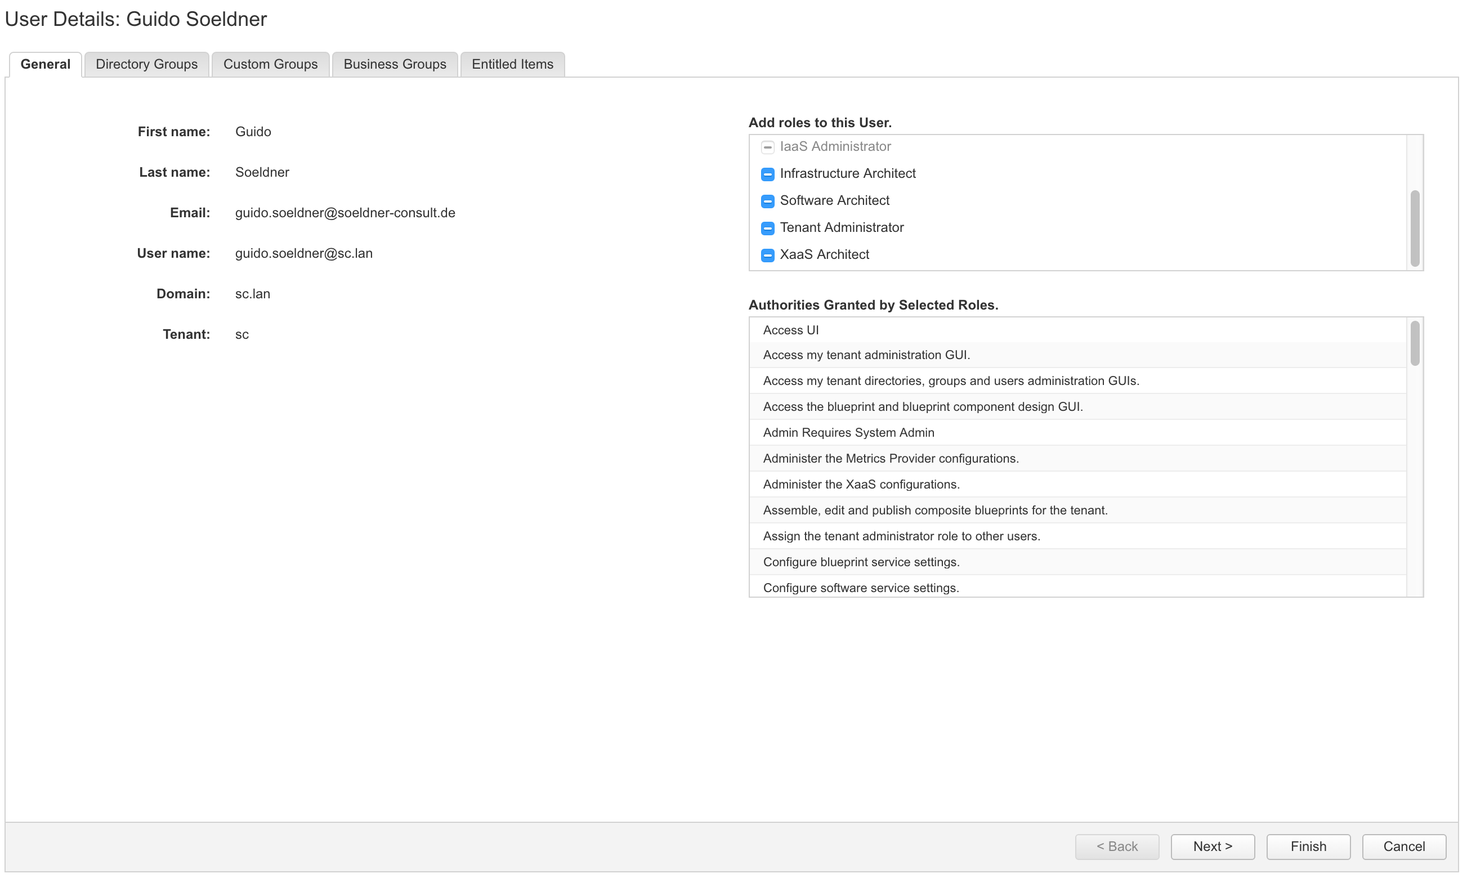Return to the General tab
This screenshot has height=878, width=1467.
point(44,64)
